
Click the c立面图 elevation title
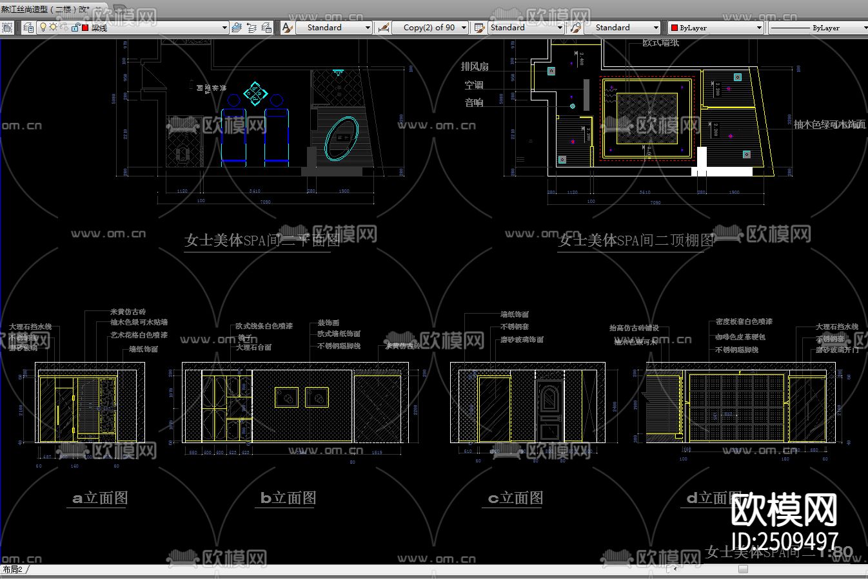coord(515,498)
